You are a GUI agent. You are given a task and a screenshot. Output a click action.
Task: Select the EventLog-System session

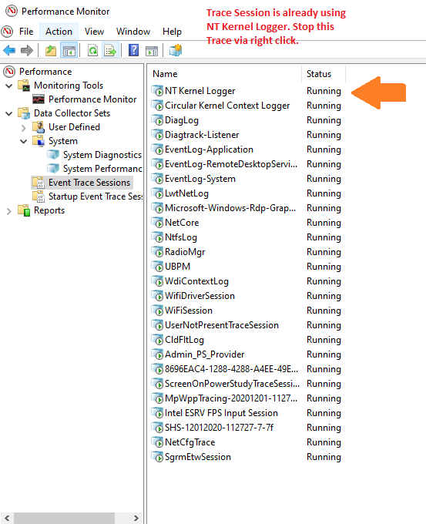click(x=200, y=179)
